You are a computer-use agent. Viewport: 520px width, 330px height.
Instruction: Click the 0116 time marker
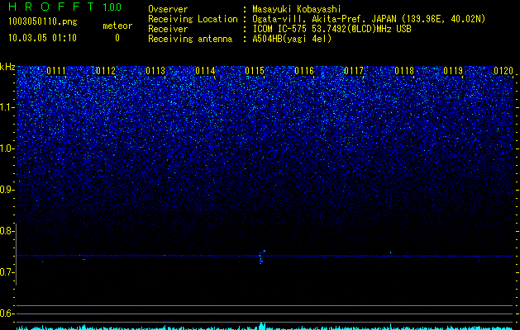[304, 71]
